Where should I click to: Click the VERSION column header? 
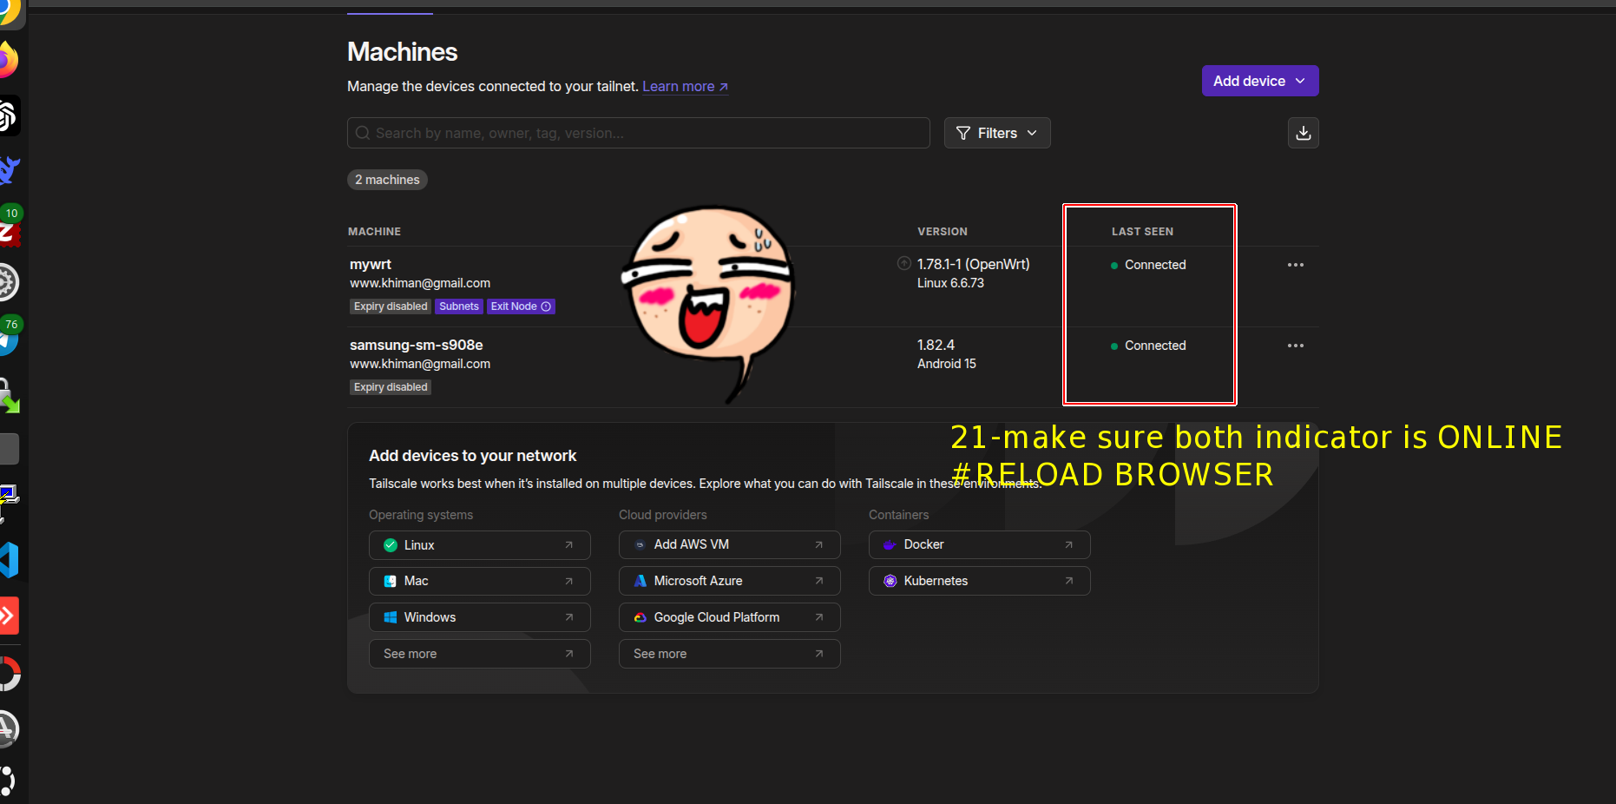coord(943,232)
